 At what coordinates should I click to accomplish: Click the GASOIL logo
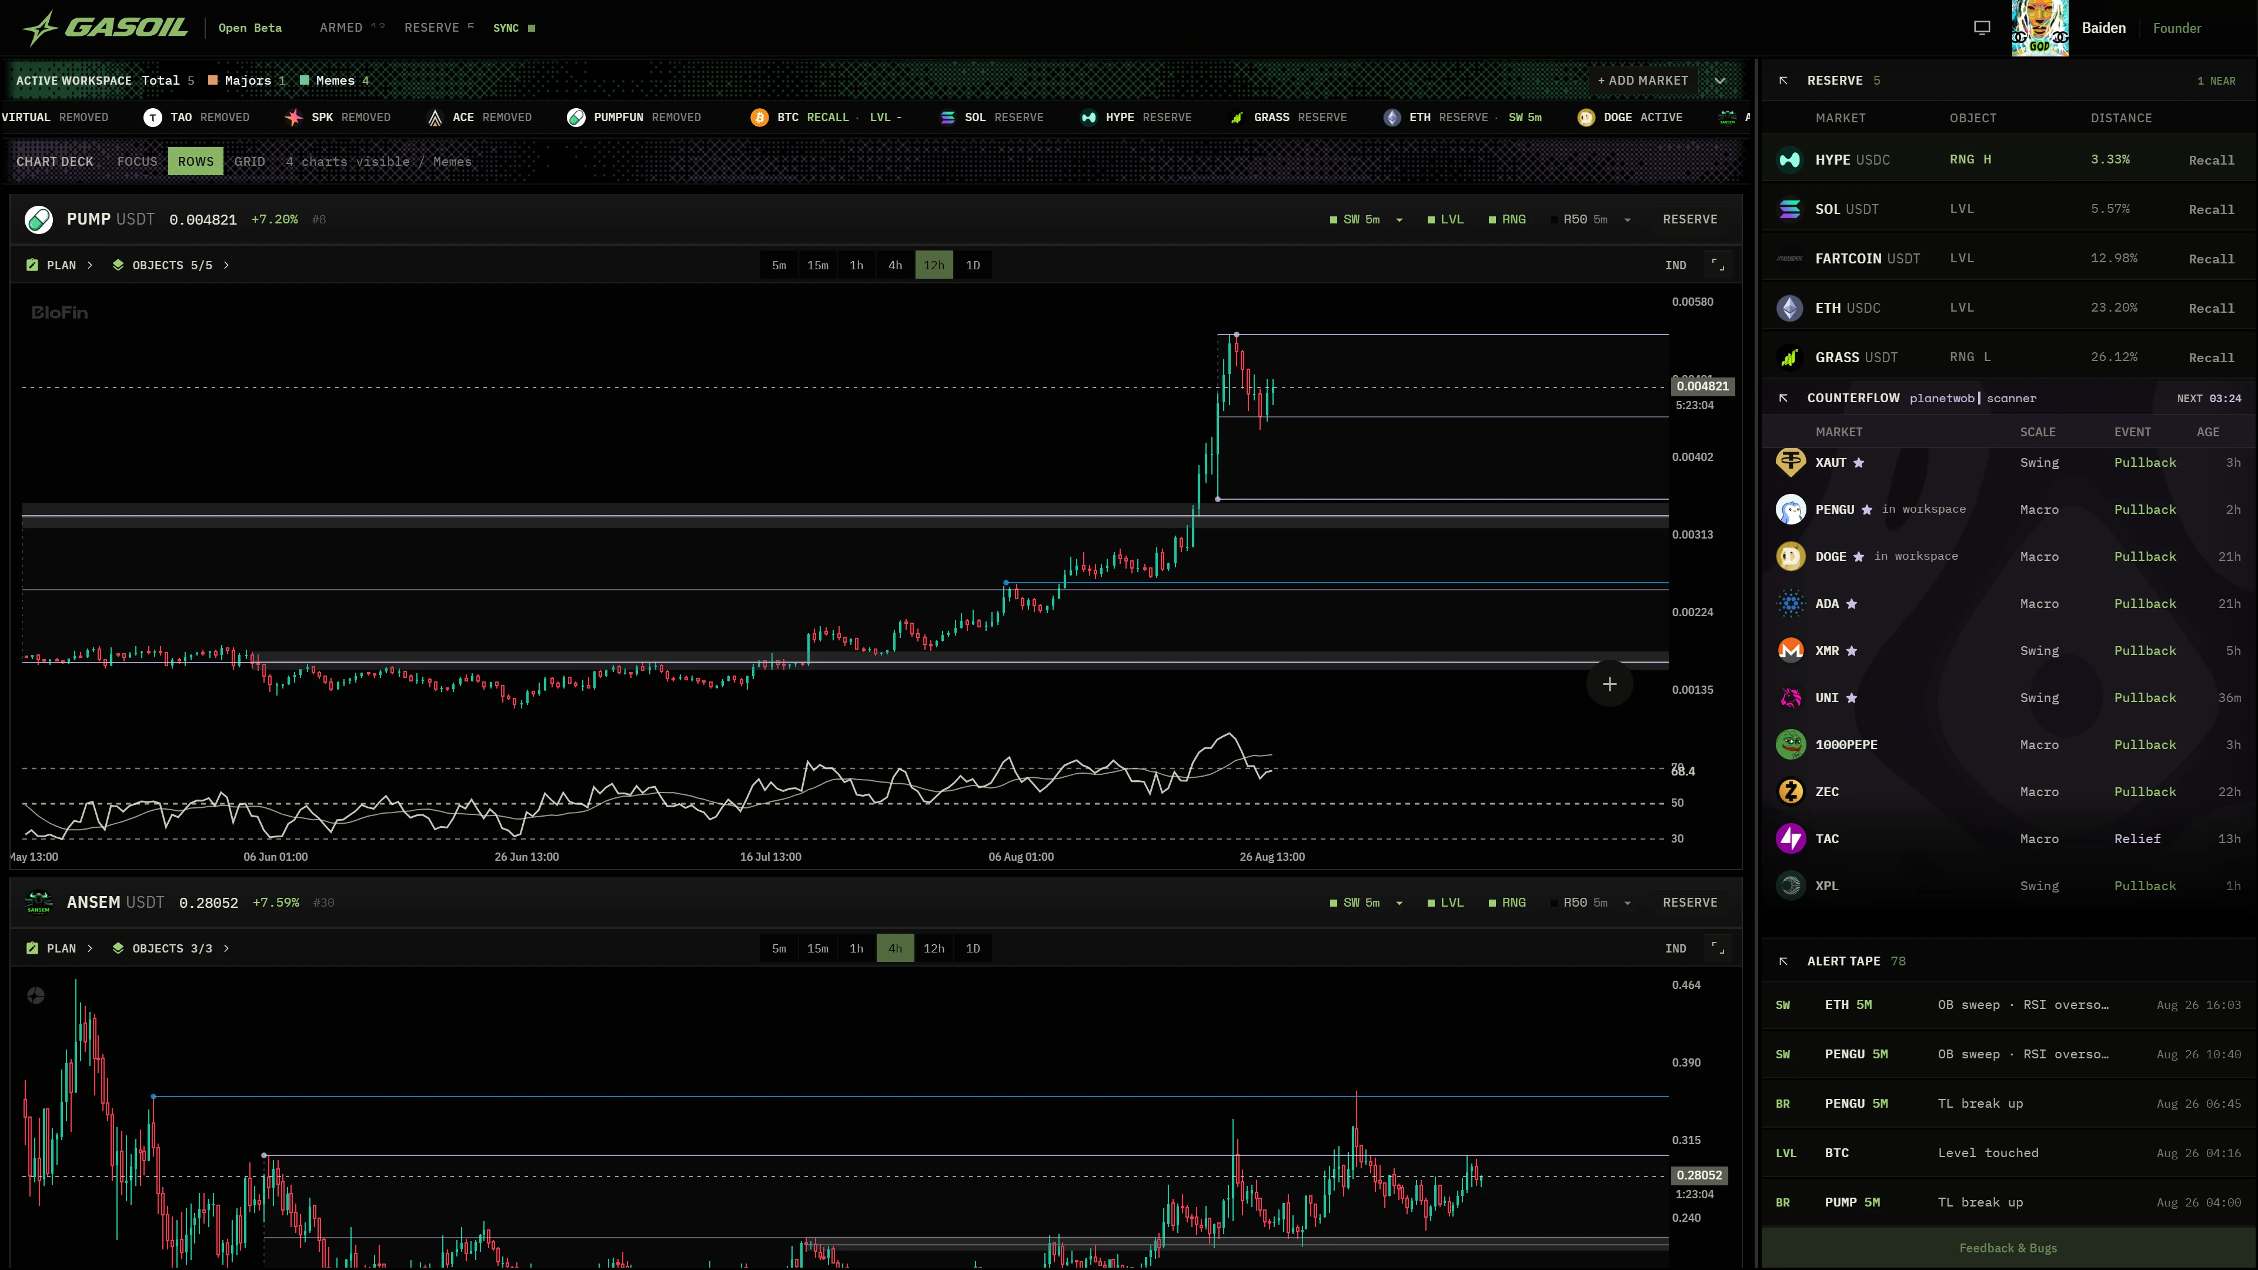click(x=104, y=28)
